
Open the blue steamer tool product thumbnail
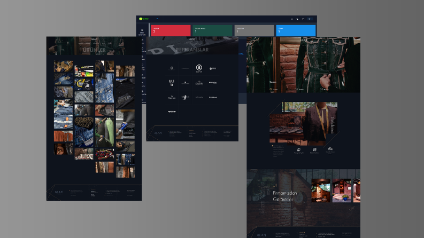point(125,124)
